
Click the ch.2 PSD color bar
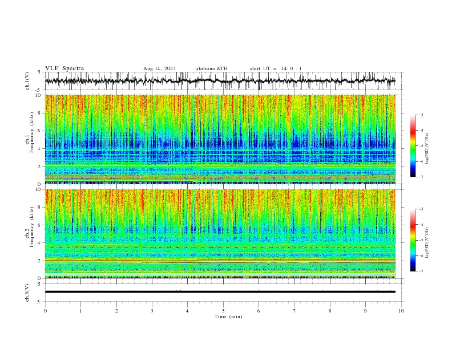413,240
